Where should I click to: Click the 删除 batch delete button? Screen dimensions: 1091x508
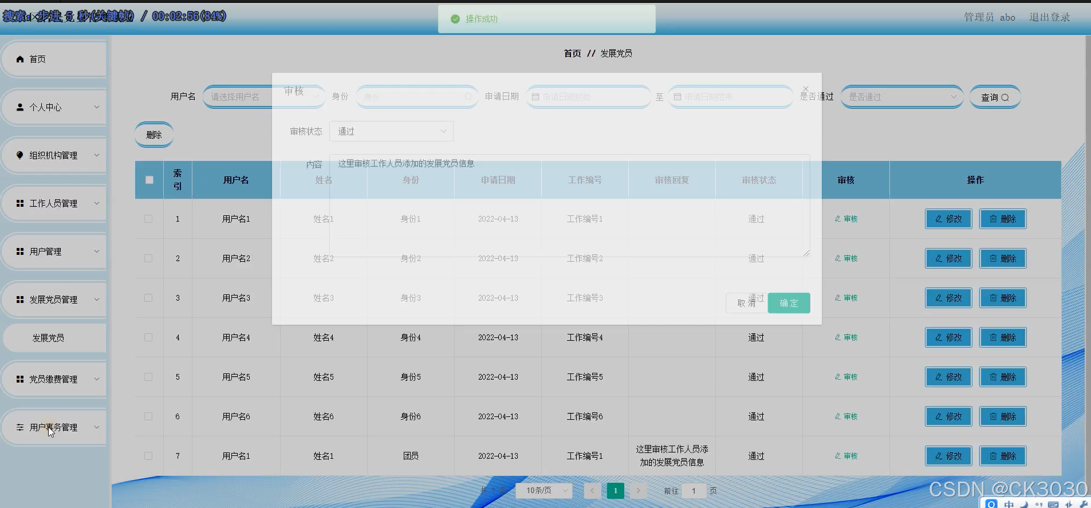[154, 135]
